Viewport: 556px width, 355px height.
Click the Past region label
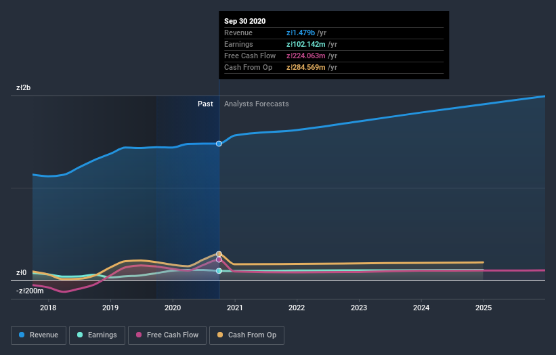[x=205, y=104]
